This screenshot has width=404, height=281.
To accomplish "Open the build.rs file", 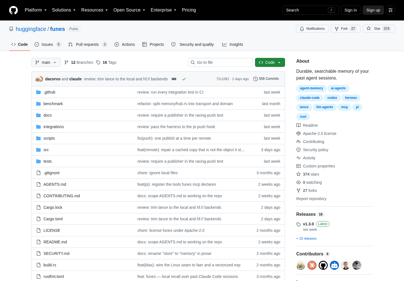I will pos(50,265).
